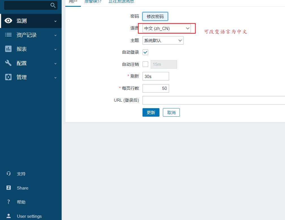
Task: Open the 帮助 link
Action: [x=21, y=202]
